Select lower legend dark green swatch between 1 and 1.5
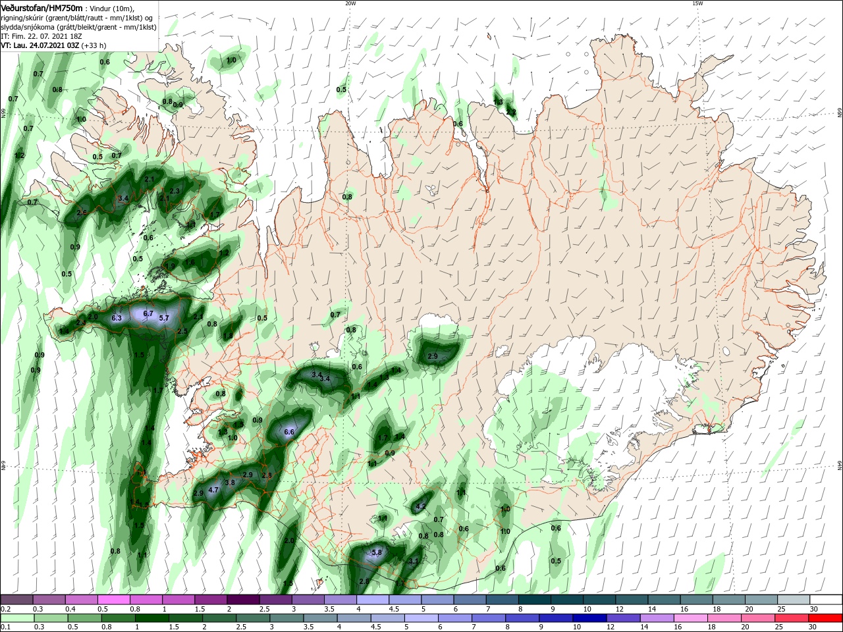 [152, 618]
